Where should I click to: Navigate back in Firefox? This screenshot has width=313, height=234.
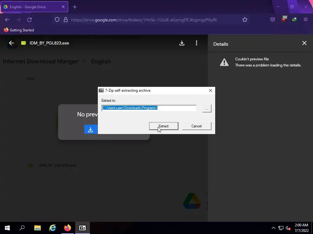click(7, 20)
